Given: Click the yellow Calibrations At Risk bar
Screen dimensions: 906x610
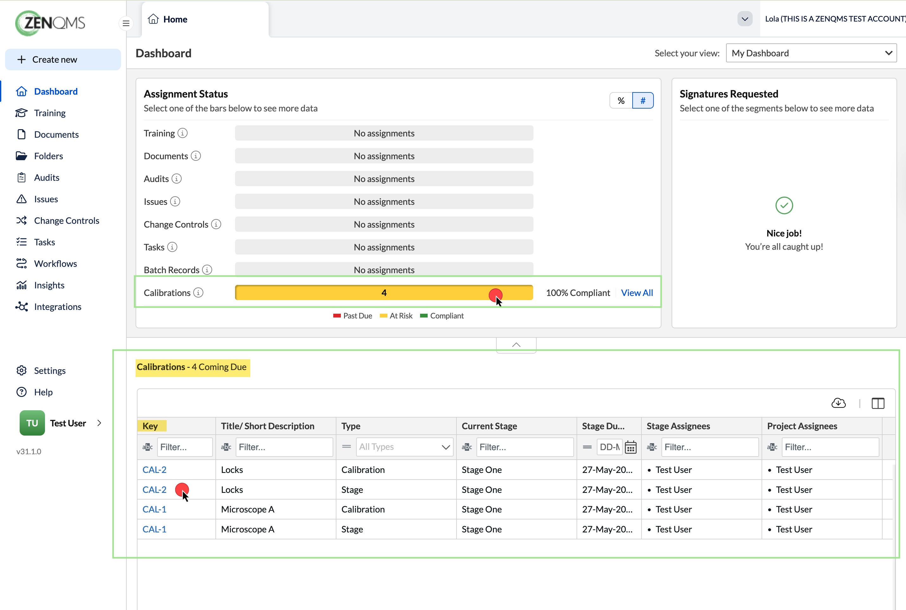Looking at the screenshot, I should [384, 292].
